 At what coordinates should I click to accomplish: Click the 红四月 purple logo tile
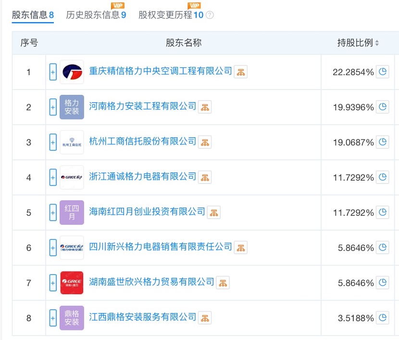pos(72,212)
